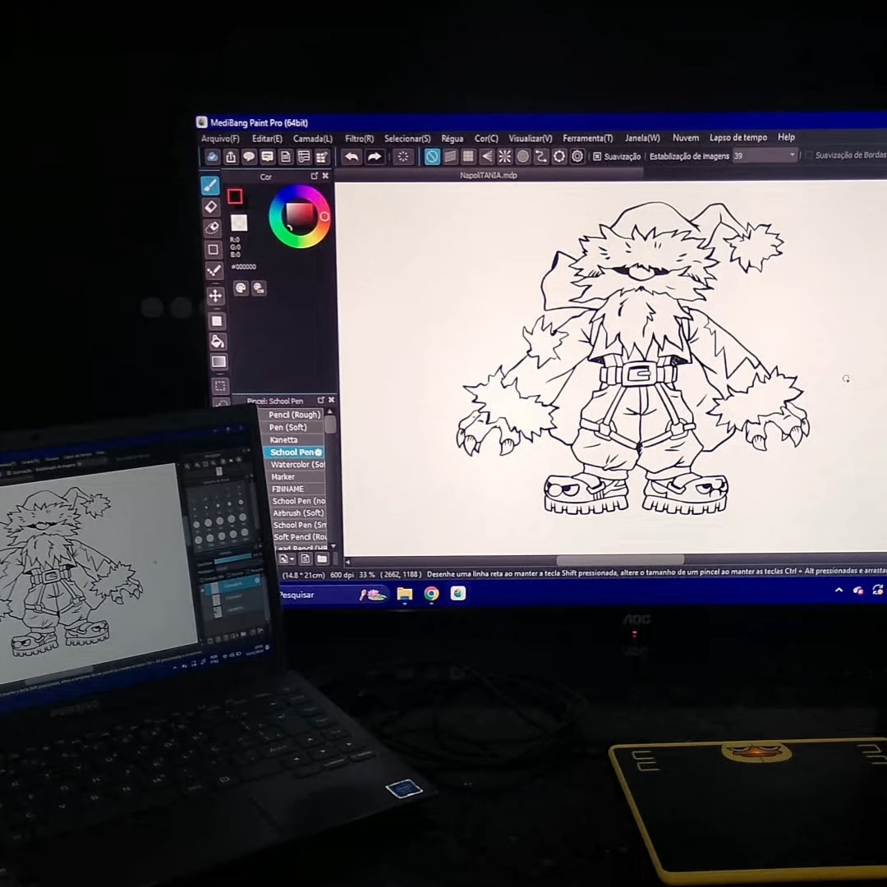Click the gear-shaped snap settings icon
Image resolution: width=887 pixels, height=887 pixels.
pyautogui.click(x=577, y=157)
